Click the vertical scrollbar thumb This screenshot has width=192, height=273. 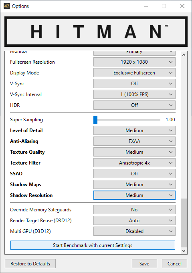[184, 223]
